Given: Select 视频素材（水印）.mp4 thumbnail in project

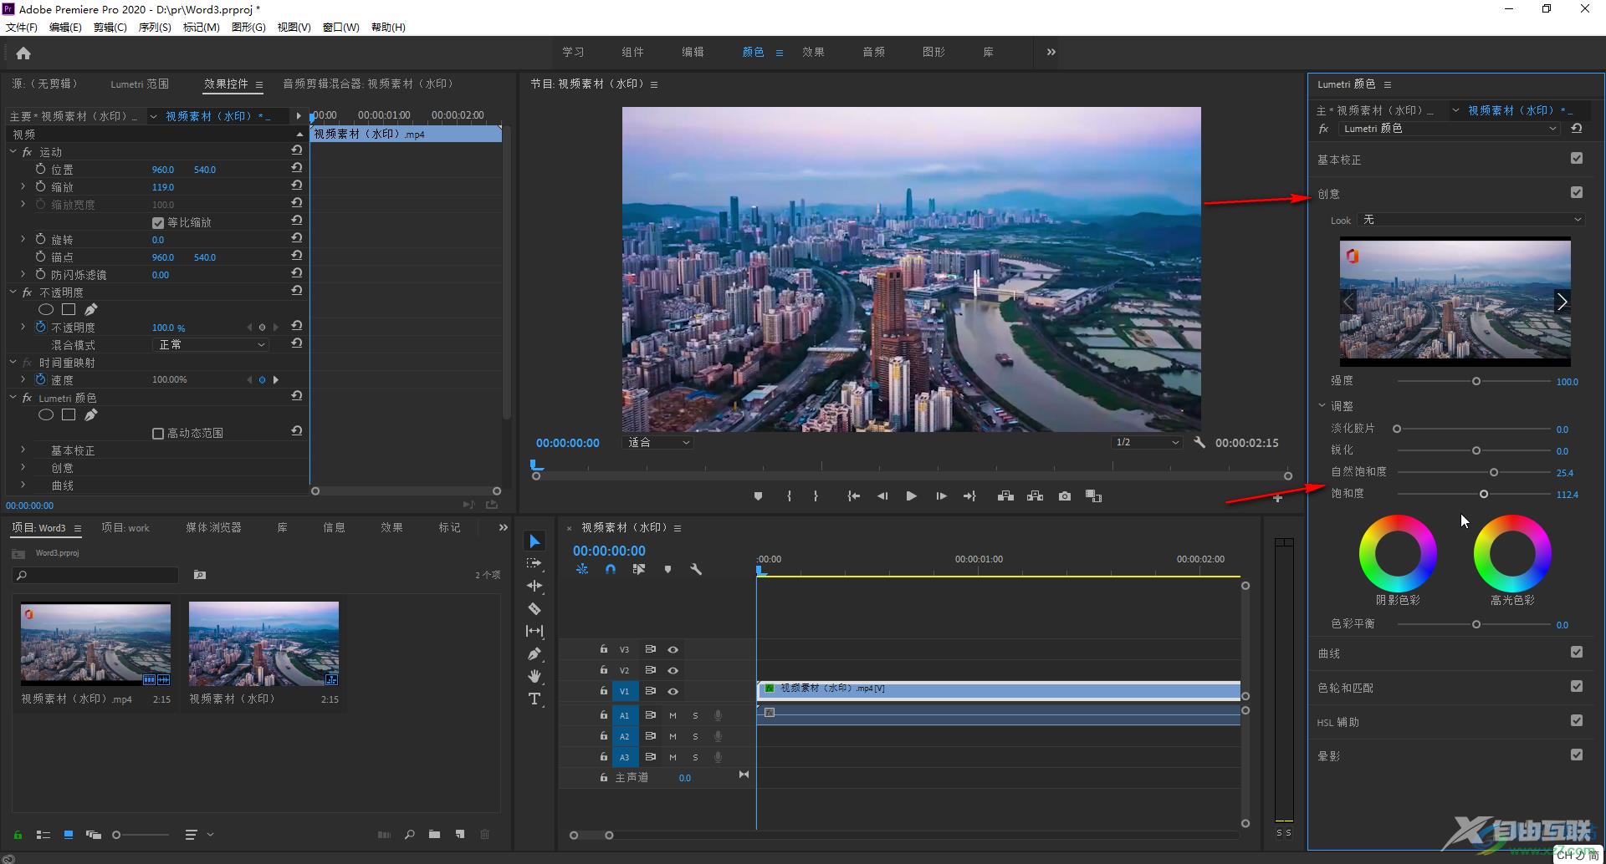Looking at the screenshot, I should coord(95,644).
